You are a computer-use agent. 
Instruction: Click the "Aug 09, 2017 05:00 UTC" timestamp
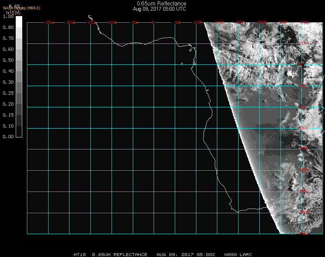[x=159, y=9]
